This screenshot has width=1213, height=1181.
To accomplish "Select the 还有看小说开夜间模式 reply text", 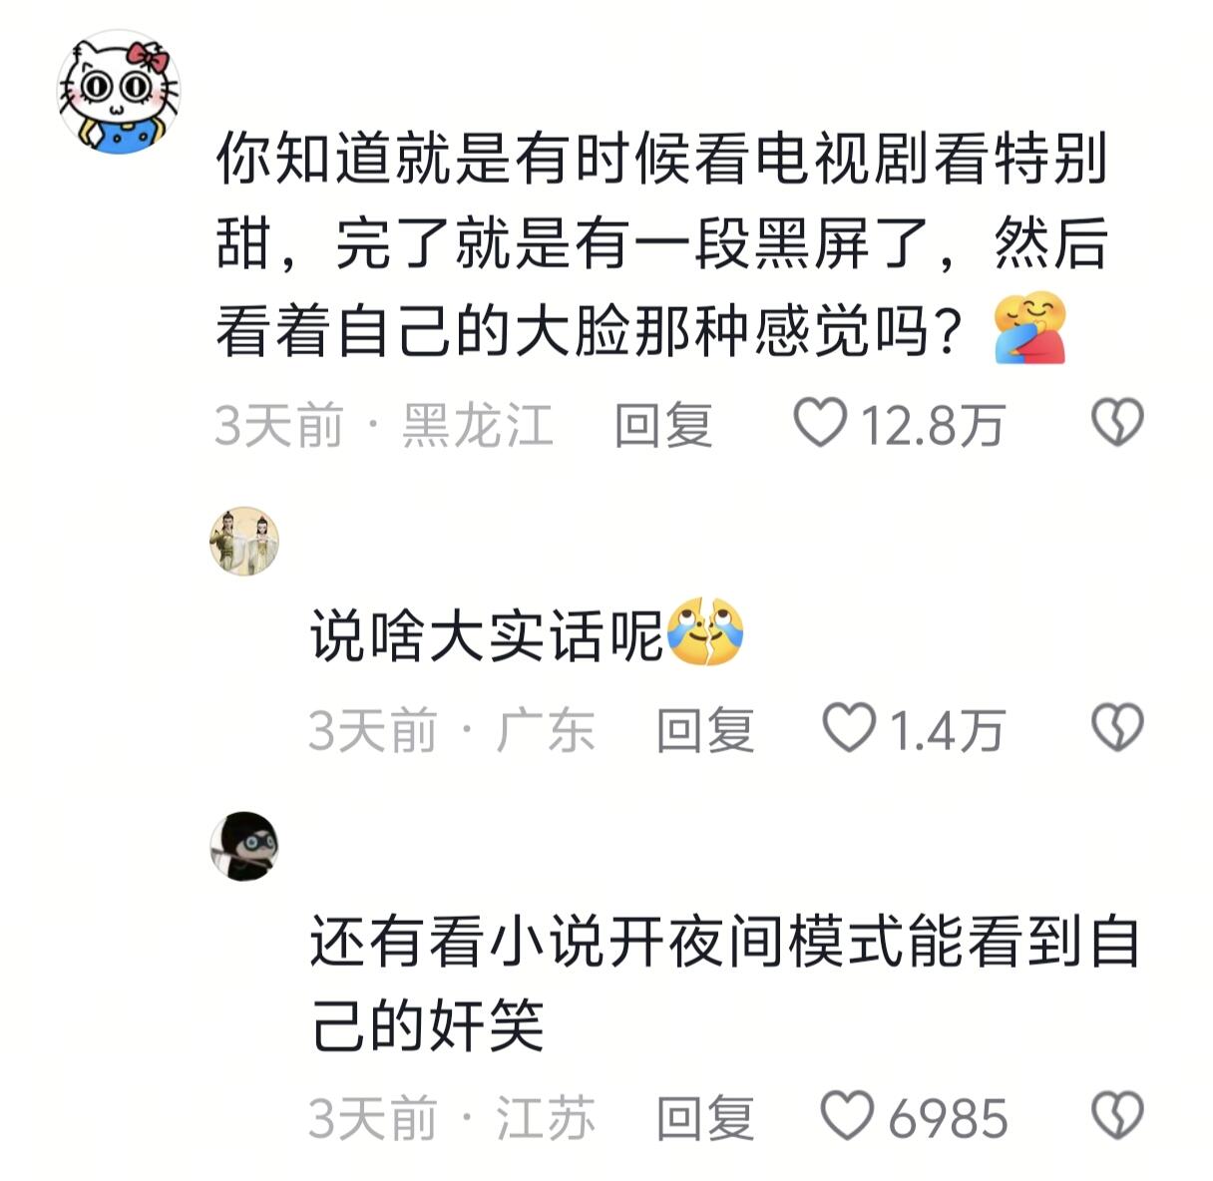I will 725,984.
